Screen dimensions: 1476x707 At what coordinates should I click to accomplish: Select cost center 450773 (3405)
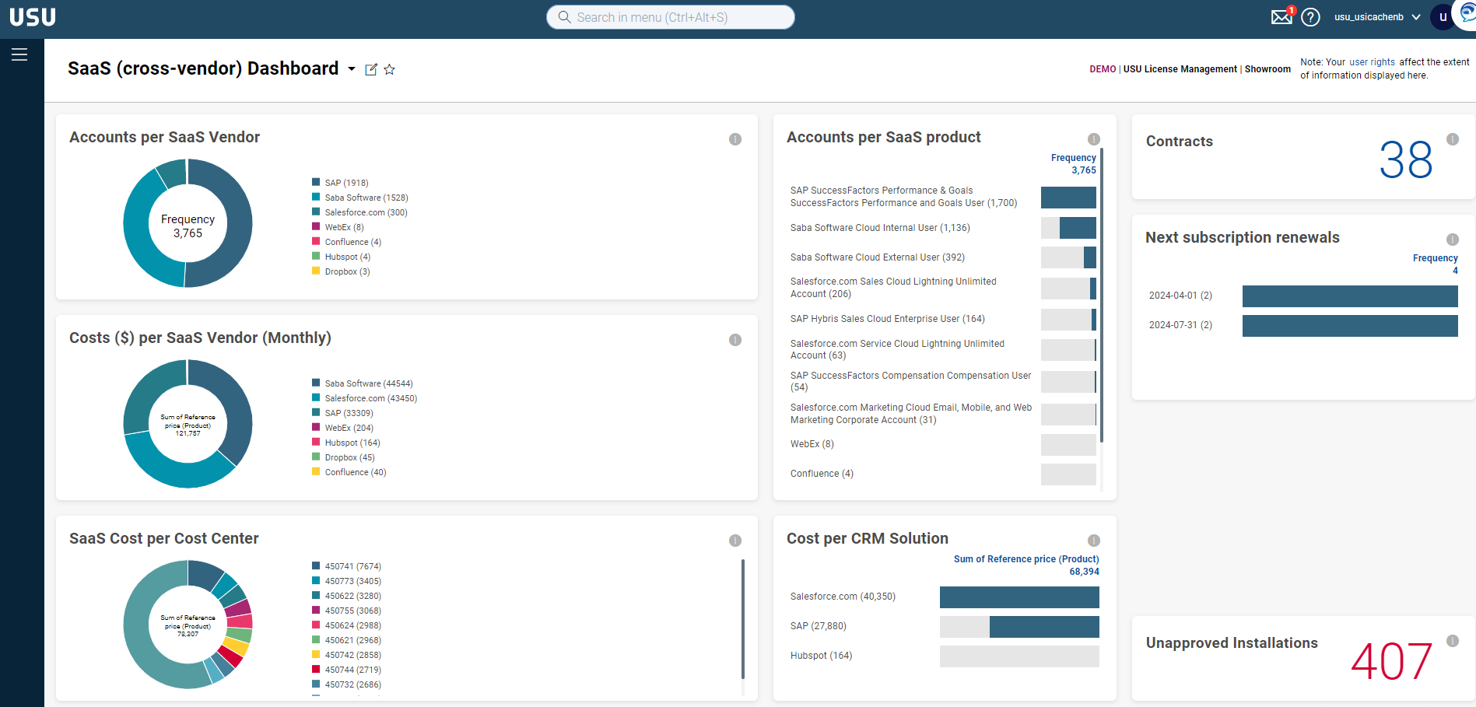coord(353,581)
